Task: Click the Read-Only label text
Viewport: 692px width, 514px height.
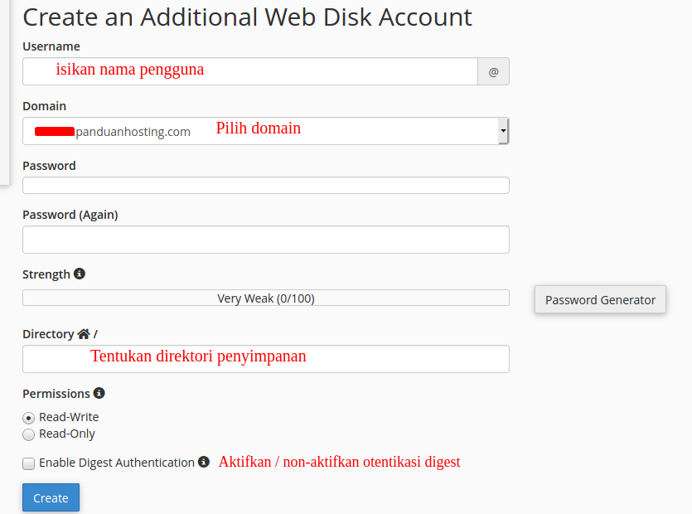Action: coord(67,434)
